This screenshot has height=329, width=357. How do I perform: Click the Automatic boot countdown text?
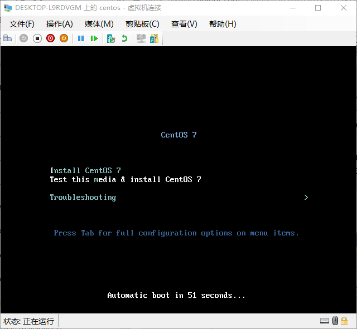tap(176, 295)
